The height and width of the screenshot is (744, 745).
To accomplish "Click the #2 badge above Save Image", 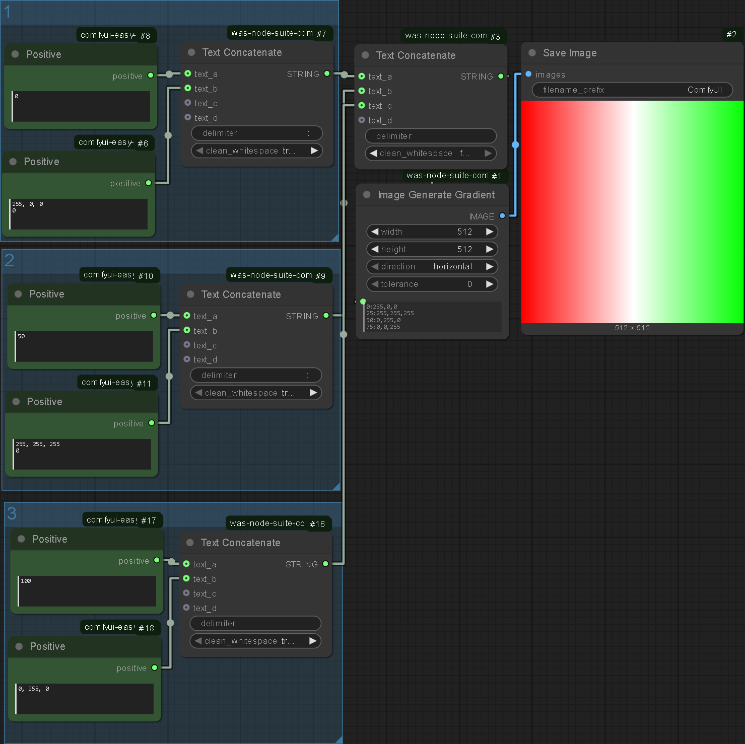I will 731,34.
